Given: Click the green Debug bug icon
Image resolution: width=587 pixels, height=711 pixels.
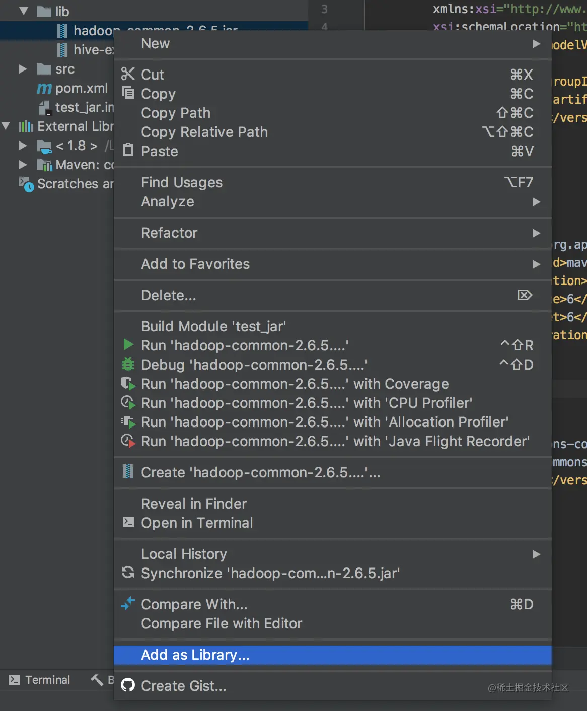Looking at the screenshot, I should point(128,364).
